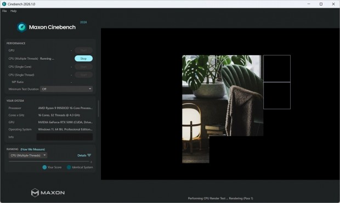Click the 'Running ...' status text
Viewport: 340px width, 203px height.
point(47,59)
